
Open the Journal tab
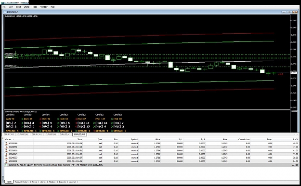click(x=72, y=182)
